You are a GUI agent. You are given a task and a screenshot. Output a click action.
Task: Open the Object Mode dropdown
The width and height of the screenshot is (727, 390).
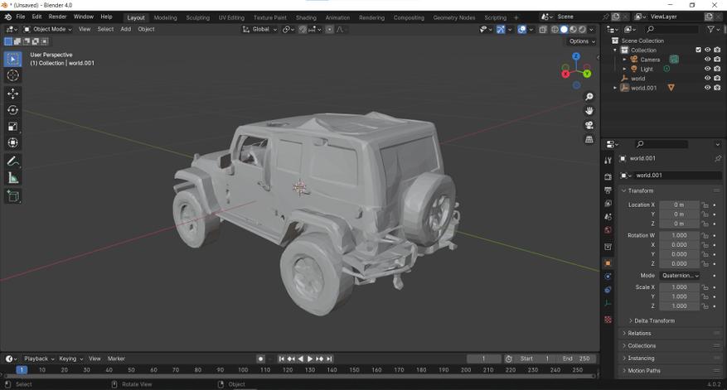(49, 29)
